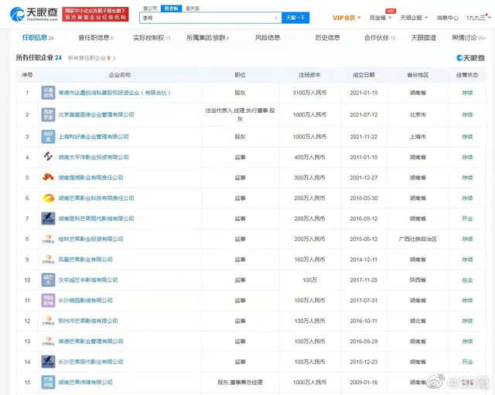Screen dimensions: 495x395
Task: Open logo of 桂林芒果影业投资有限公司
Action: click(48, 239)
